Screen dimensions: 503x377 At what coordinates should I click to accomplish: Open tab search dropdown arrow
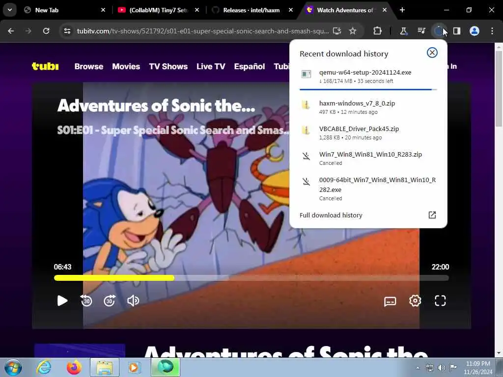[10, 10]
